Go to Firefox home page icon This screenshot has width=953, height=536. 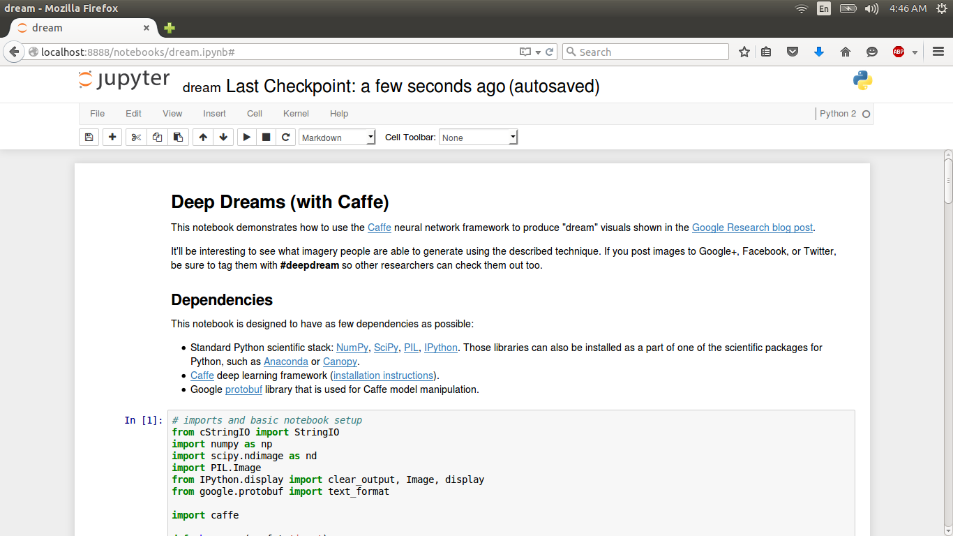click(846, 52)
